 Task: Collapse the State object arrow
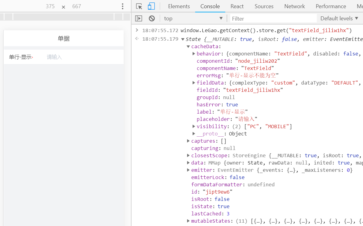click(x=183, y=39)
